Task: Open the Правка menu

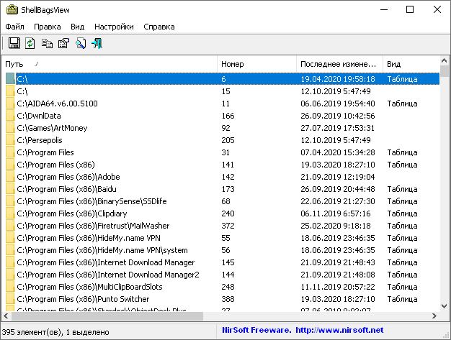Action: pyautogui.click(x=48, y=27)
